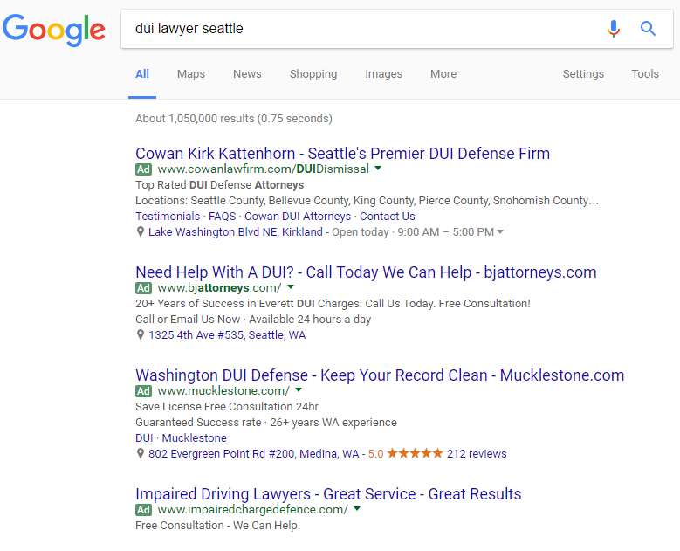Click the Tools button

645,74
